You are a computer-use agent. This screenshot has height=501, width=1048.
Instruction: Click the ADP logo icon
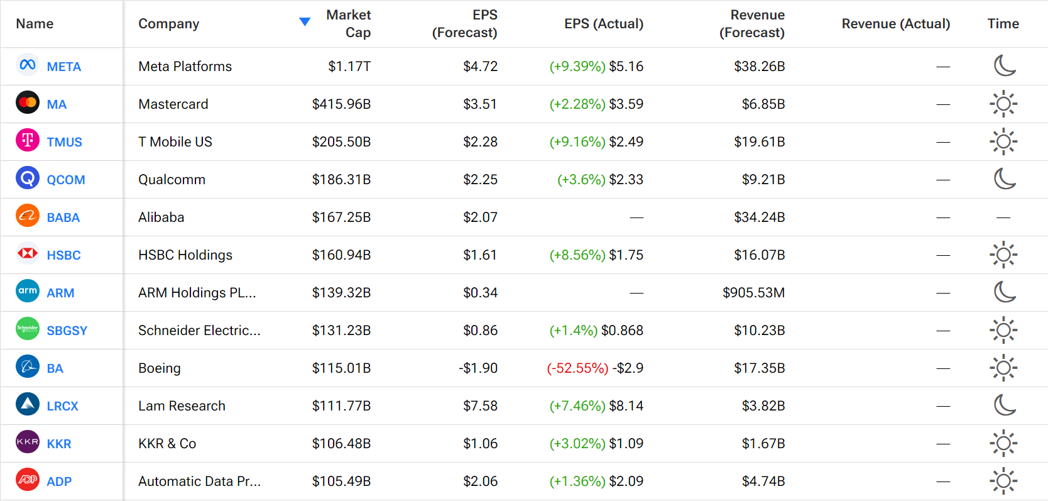tap(28, 480)
